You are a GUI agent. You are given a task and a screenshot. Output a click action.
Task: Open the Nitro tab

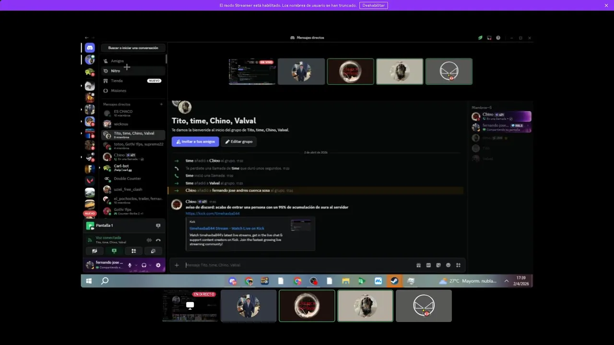[133, 71]
